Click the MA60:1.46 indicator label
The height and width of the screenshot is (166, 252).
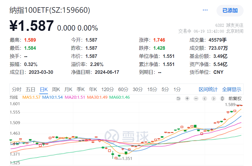click(x=119, y=97)
